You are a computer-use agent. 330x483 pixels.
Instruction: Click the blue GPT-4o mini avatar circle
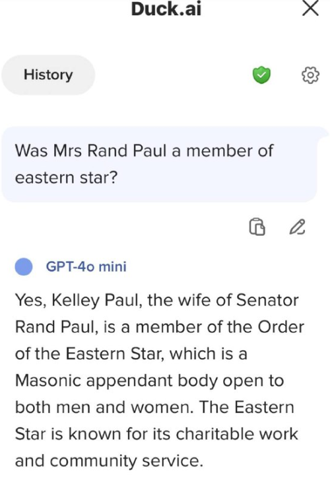point(24,266)
